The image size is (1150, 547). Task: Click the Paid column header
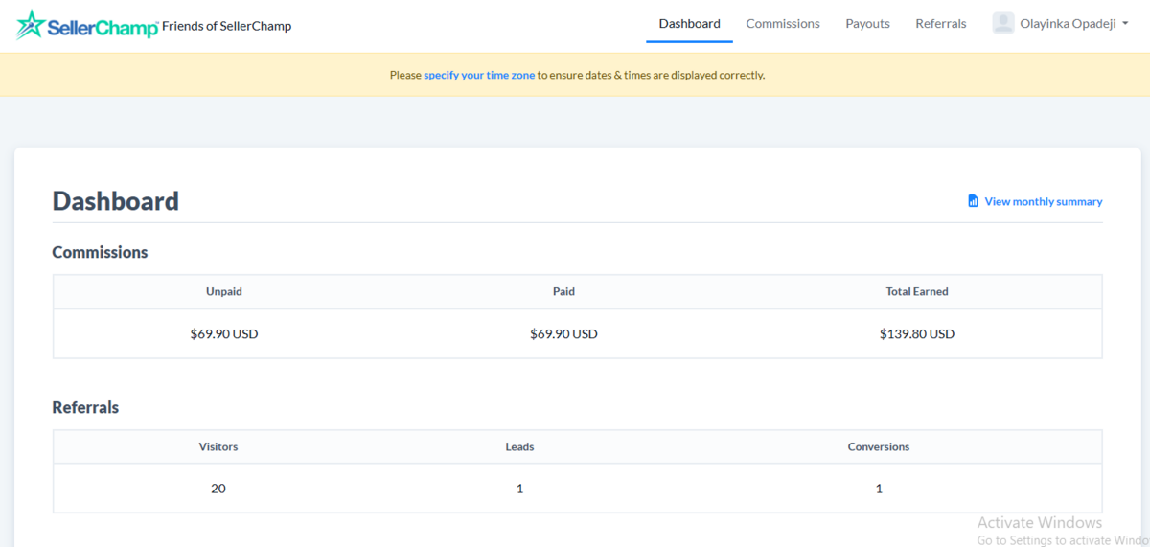[563, 291]
